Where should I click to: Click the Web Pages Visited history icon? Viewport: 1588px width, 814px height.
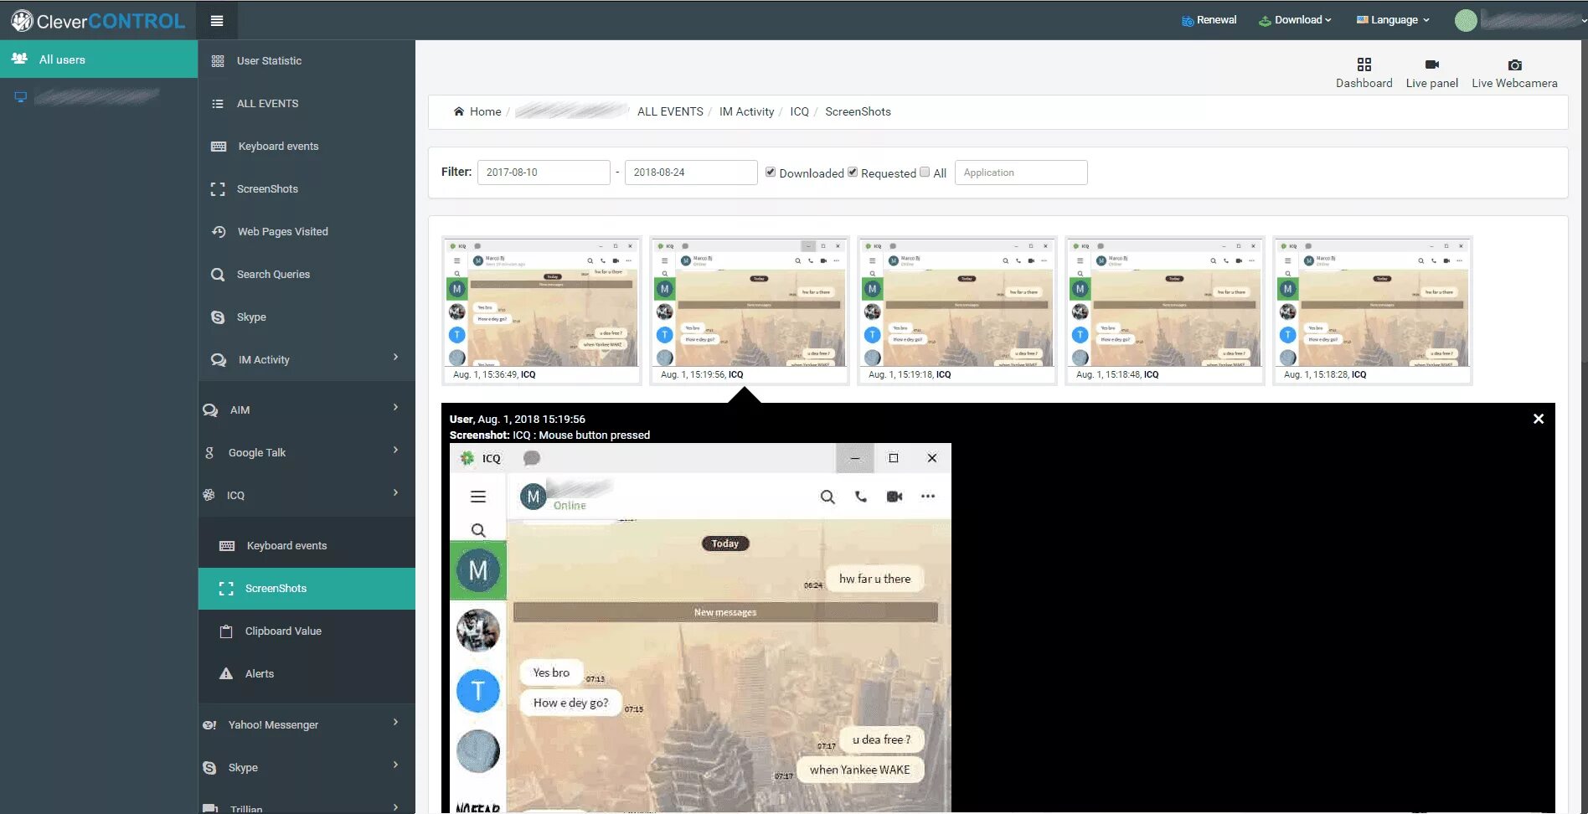pos(219,232)
